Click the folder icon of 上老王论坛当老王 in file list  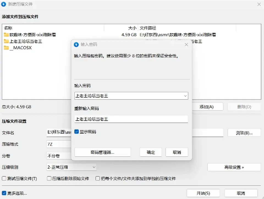[6, 41]
